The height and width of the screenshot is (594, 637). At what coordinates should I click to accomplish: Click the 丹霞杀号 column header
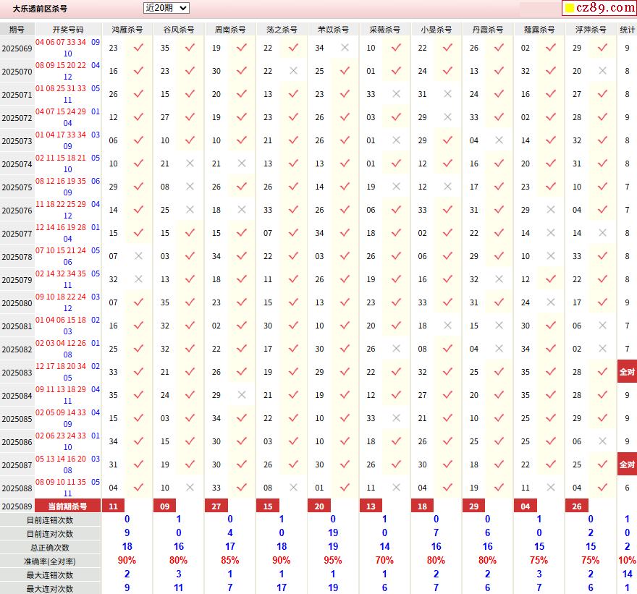pyautogui.click(x=487, y=30)
